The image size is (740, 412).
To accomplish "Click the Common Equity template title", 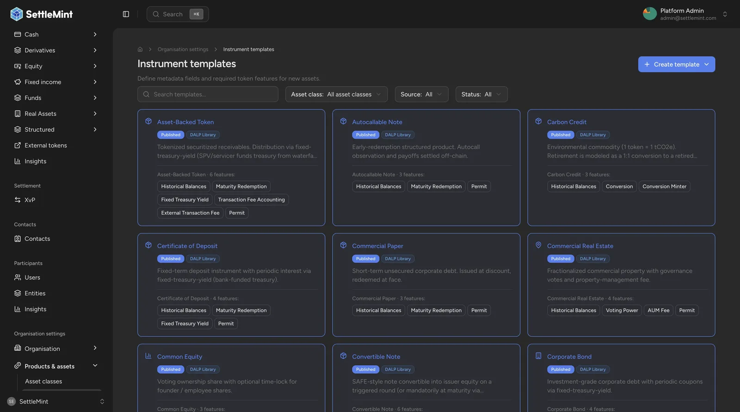I will 179,357.
